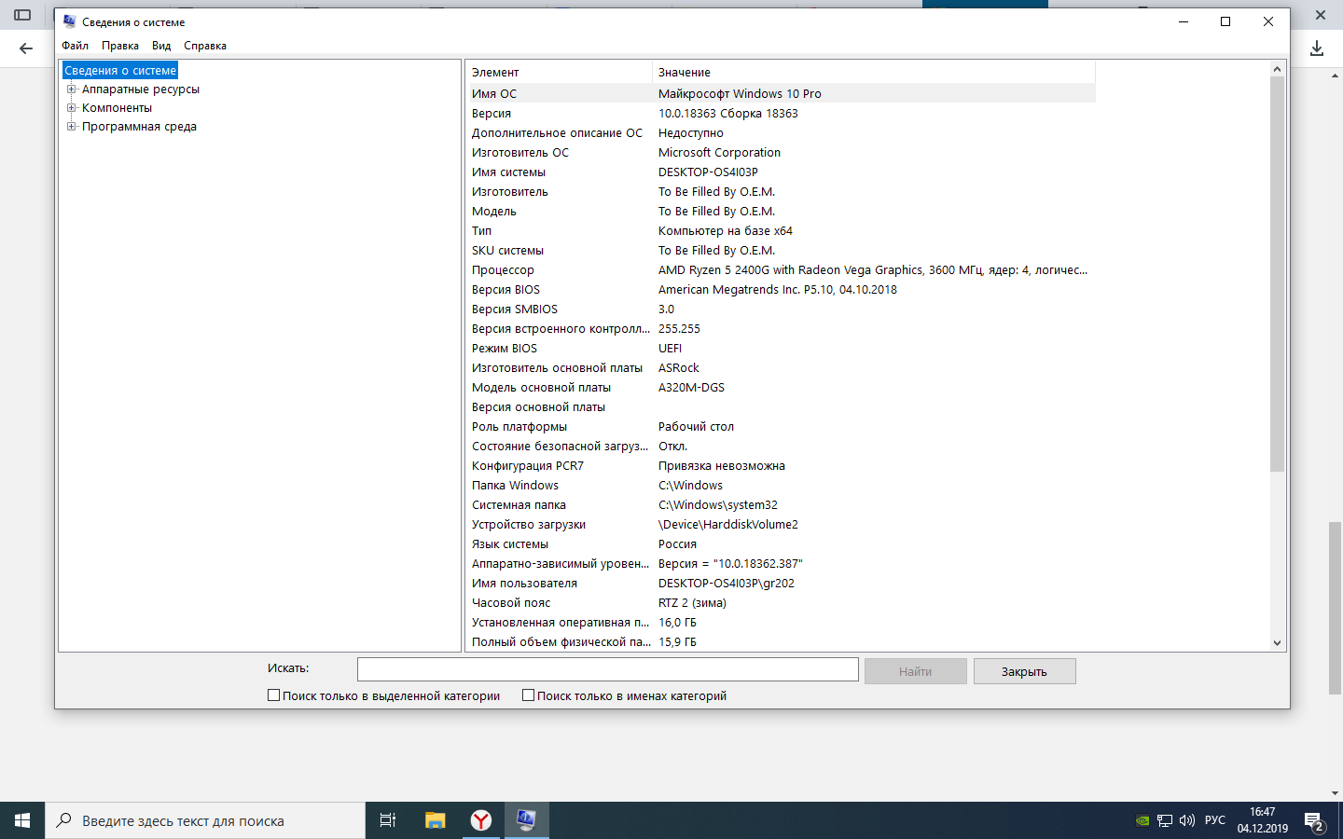
Task: Open the clock and date 04.12.2019
Action: point(1263,820)
